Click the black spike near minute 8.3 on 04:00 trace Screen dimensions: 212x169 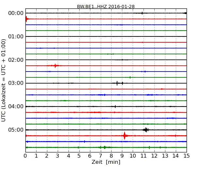tap(115, 107)
